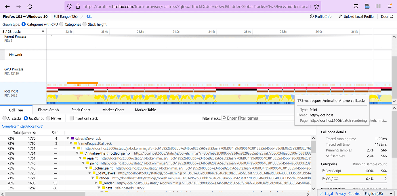Switch to the Marker Chart tab

(x=113, y=110)
